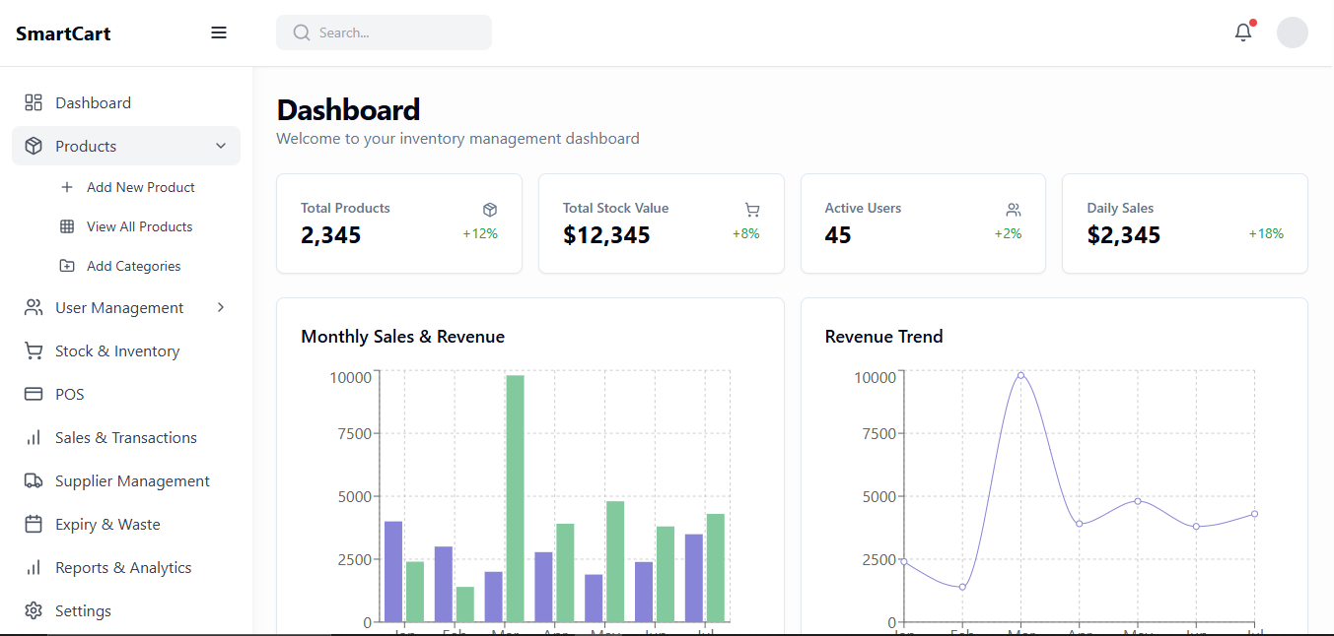The image size is (1334, 636).
Task: Open View All Products
Action: (x=139, y=226)
